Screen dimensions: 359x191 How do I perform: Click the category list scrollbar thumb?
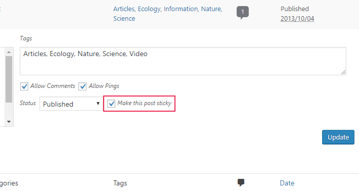(9, 79)
